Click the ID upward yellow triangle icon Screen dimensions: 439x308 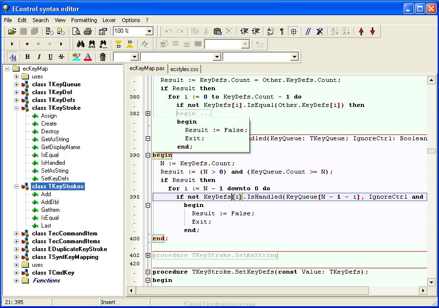coord(130,44)
